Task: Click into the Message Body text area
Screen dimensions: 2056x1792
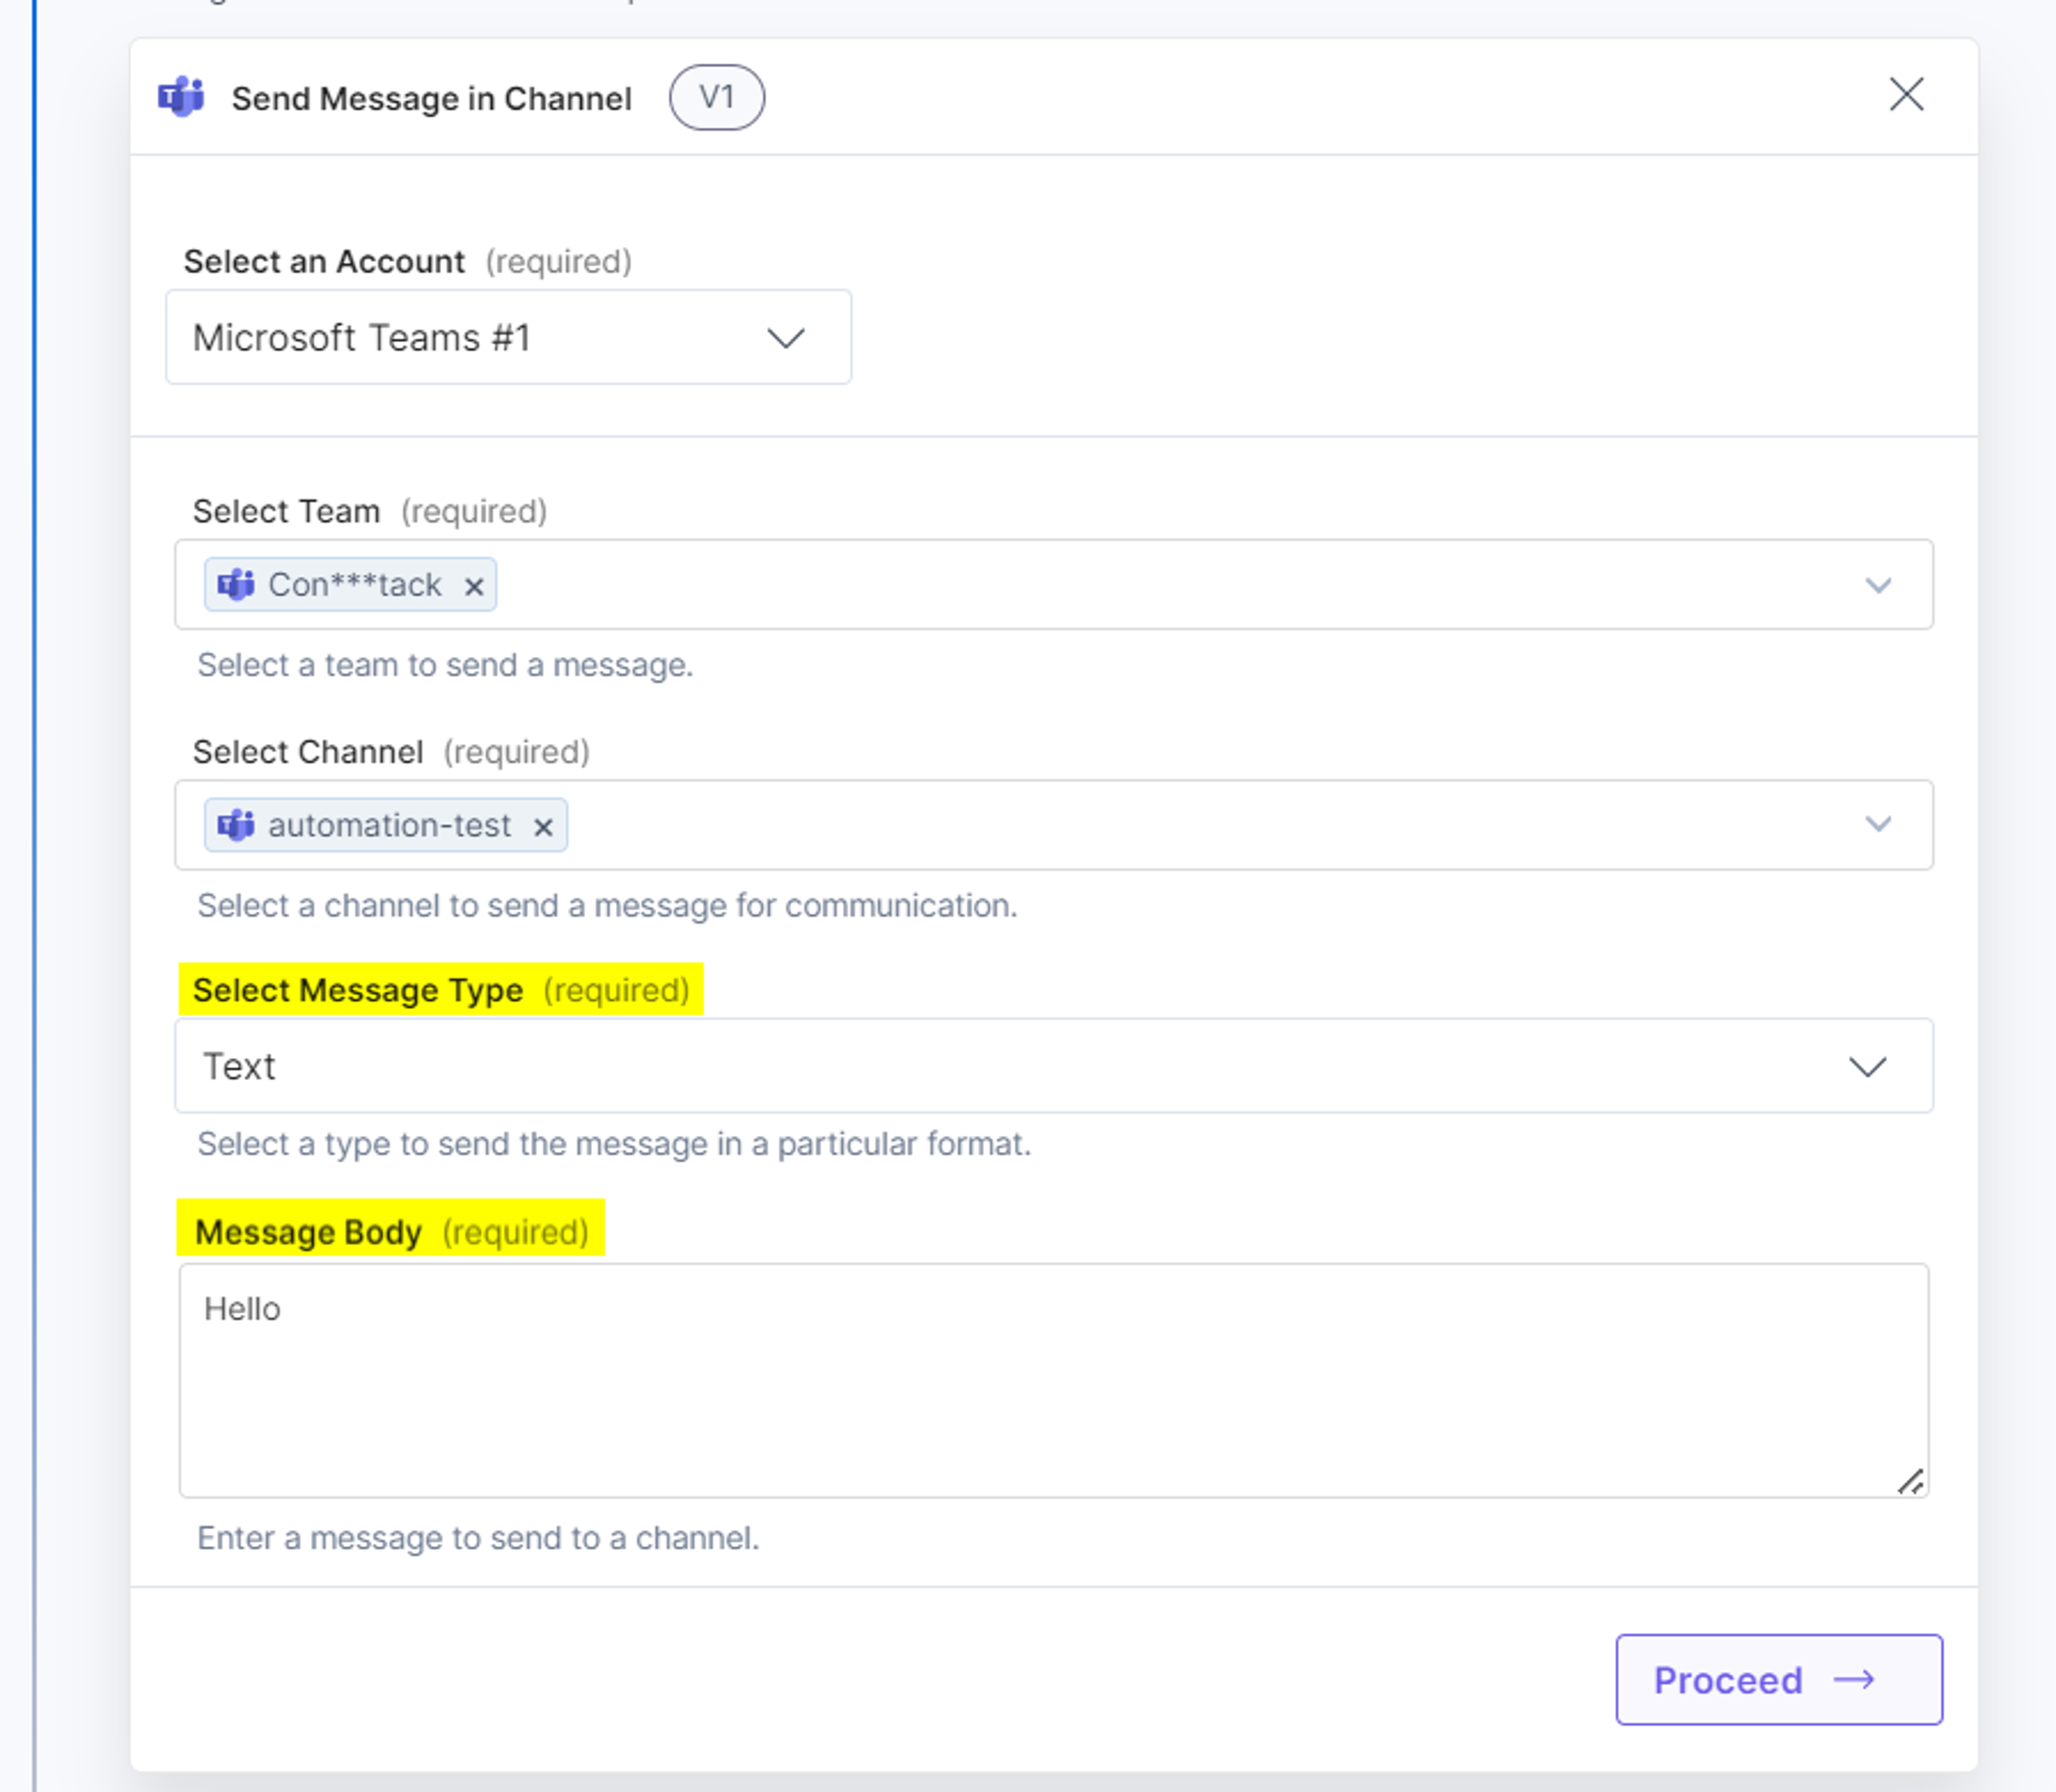Action: click(x=1054, y=1380)
